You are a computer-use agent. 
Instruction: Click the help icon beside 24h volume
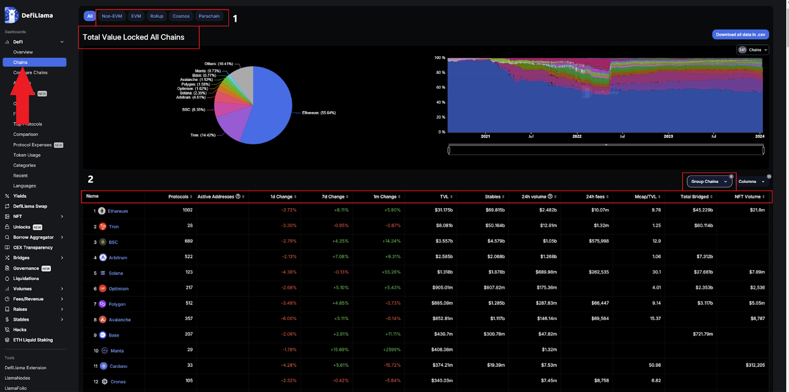coord(550,196)
